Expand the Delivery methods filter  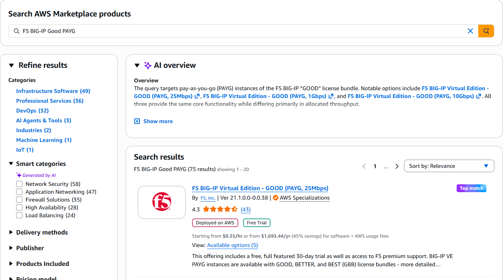[38, 233]
